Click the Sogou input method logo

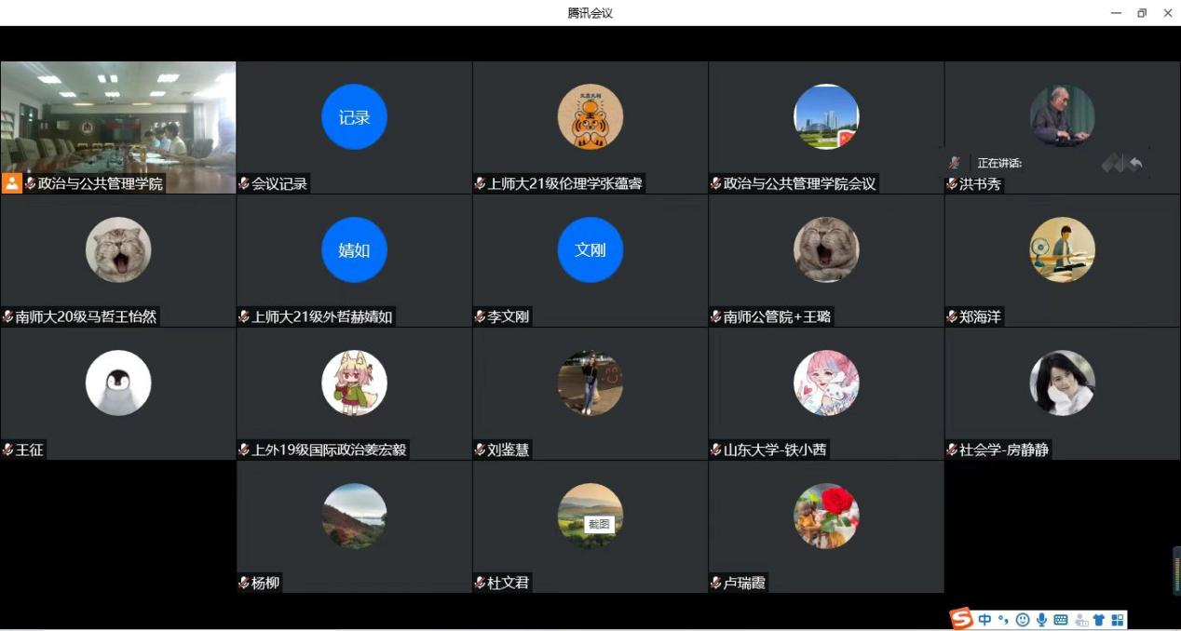click(x=961, y=620)
